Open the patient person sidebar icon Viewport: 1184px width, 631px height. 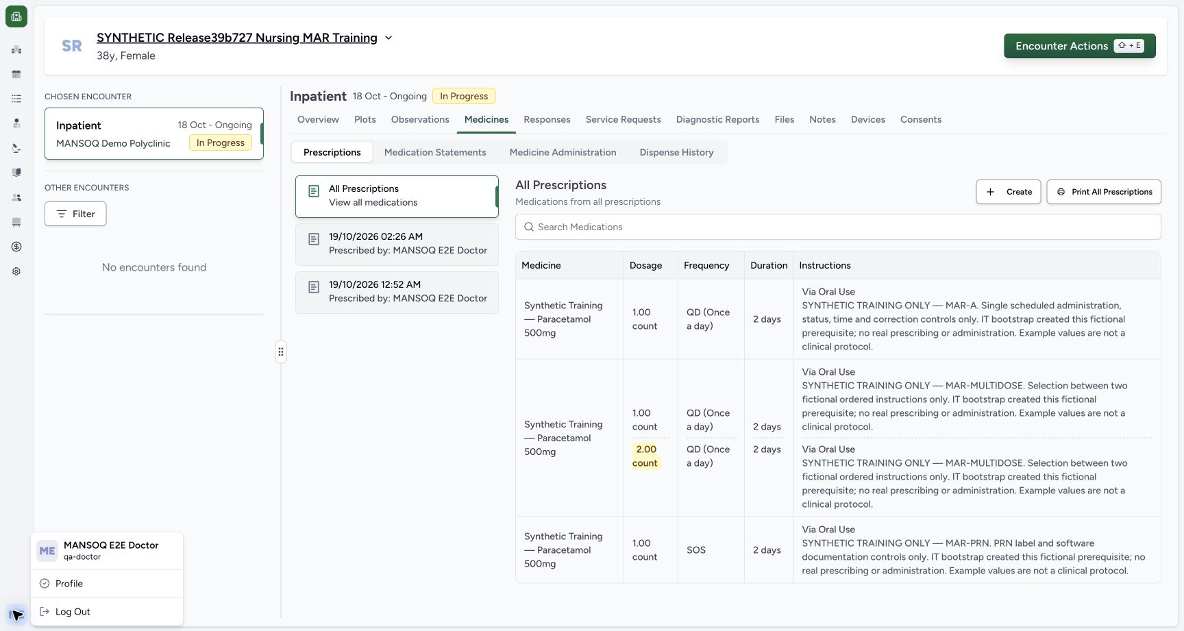[16, 123]
